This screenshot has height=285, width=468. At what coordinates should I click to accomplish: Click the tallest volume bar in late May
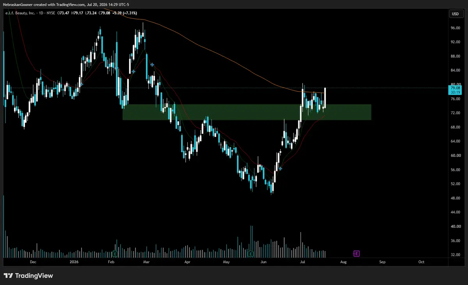coord(251,241)
